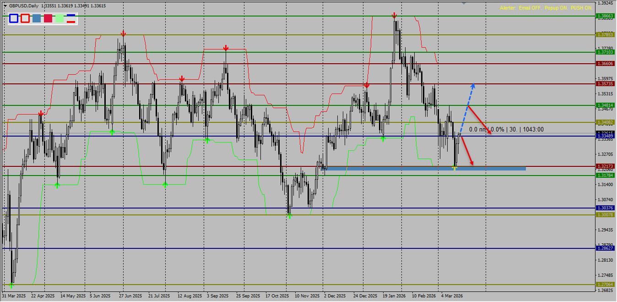Select the light green color swatch button
Image resolution: width=617 pixels, height=302 pixels.
point(60,18)
